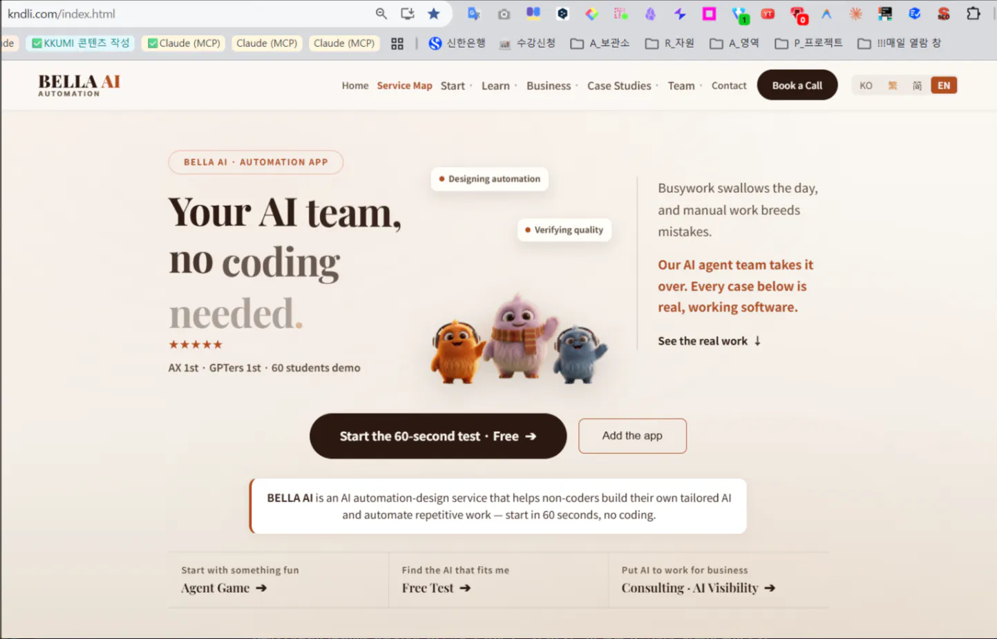Open the Agent Game link
Viewport: 997px width, 639px height.
[224, 588]
